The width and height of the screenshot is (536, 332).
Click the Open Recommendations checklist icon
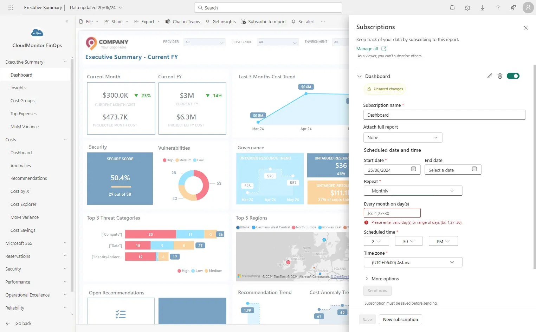121,314
